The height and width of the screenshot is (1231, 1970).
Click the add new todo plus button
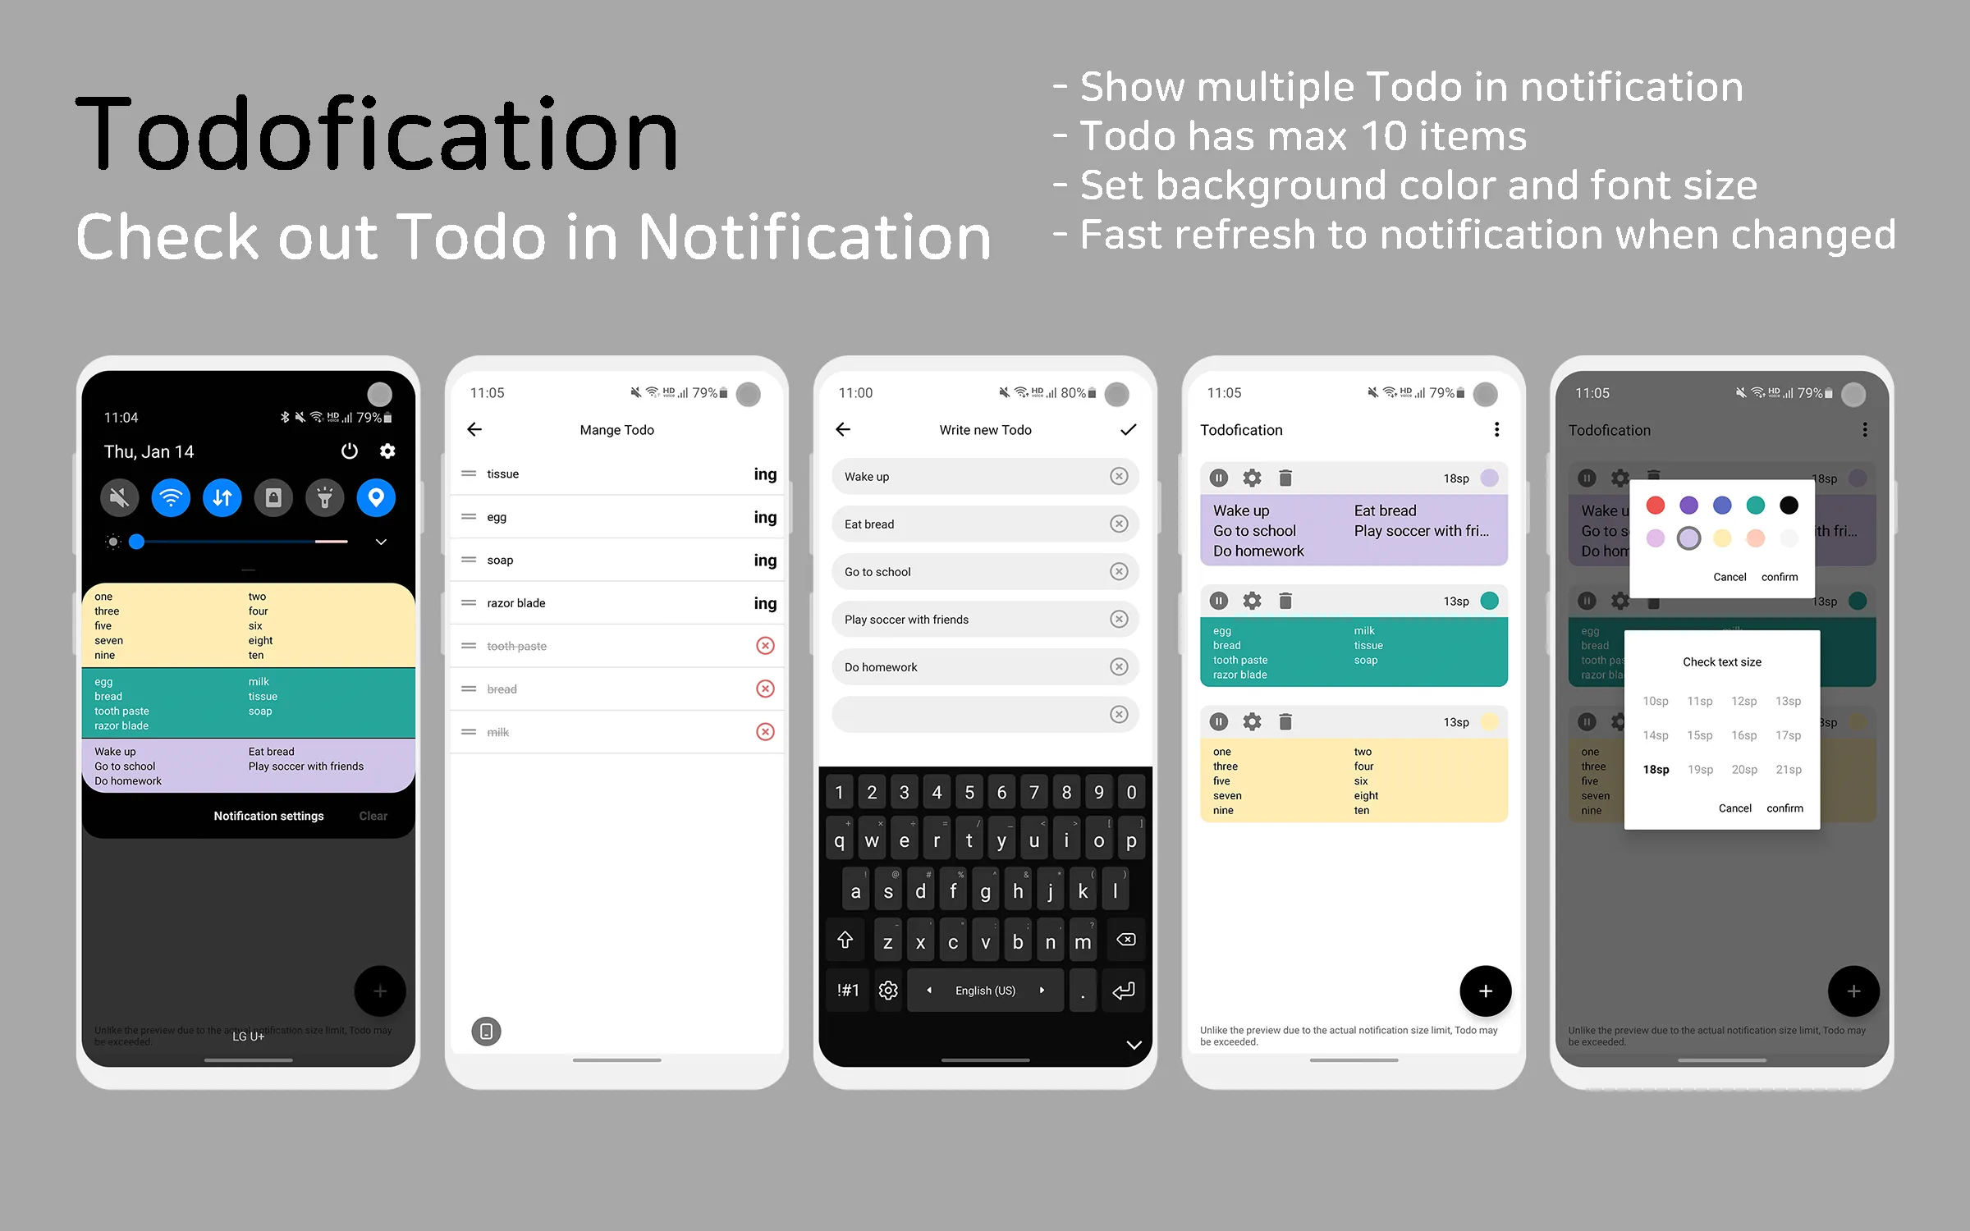point(1483,991)
